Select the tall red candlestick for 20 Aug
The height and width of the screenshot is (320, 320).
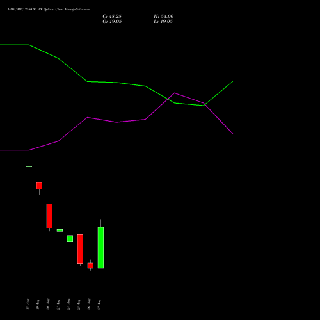tap(49, 216)
